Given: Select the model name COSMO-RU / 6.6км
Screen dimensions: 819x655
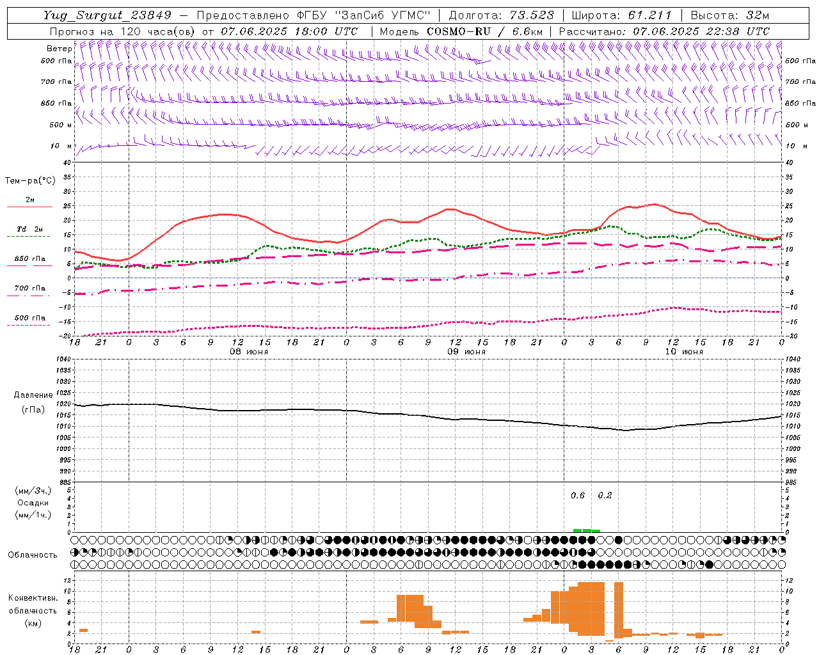Looking at the screenshot, I should (484, 31).
